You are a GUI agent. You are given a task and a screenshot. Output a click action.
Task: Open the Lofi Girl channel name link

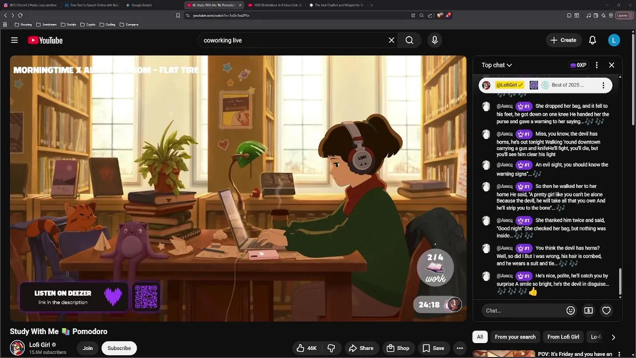click(40, 345)
